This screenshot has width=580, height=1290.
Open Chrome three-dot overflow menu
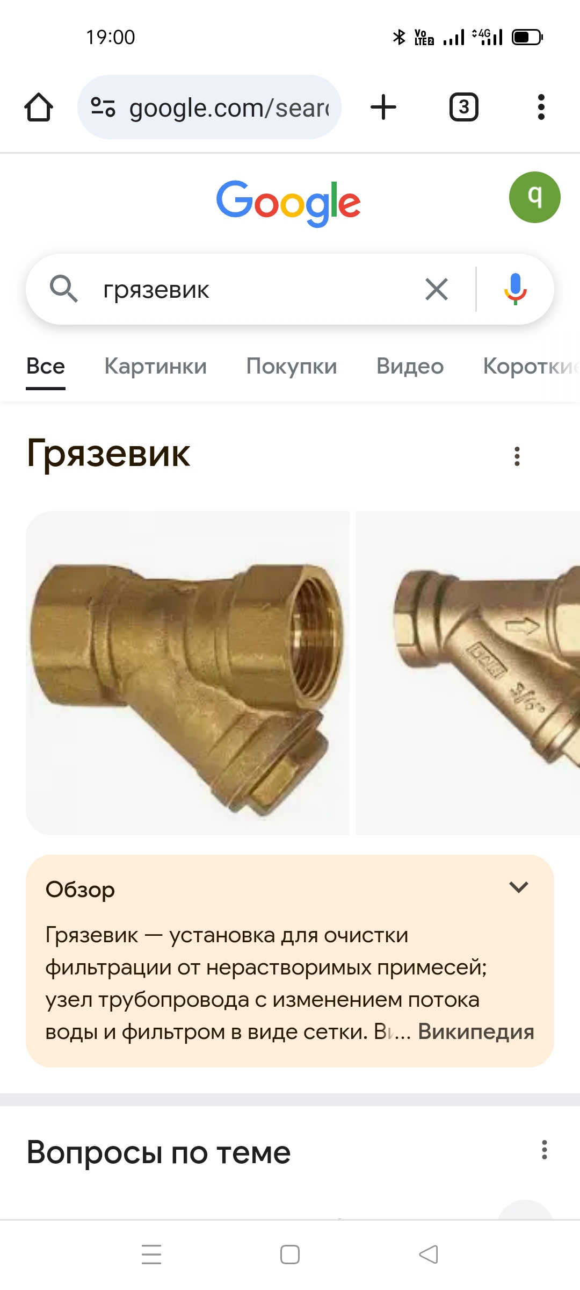pyautogui.click(x=541, y=107)
